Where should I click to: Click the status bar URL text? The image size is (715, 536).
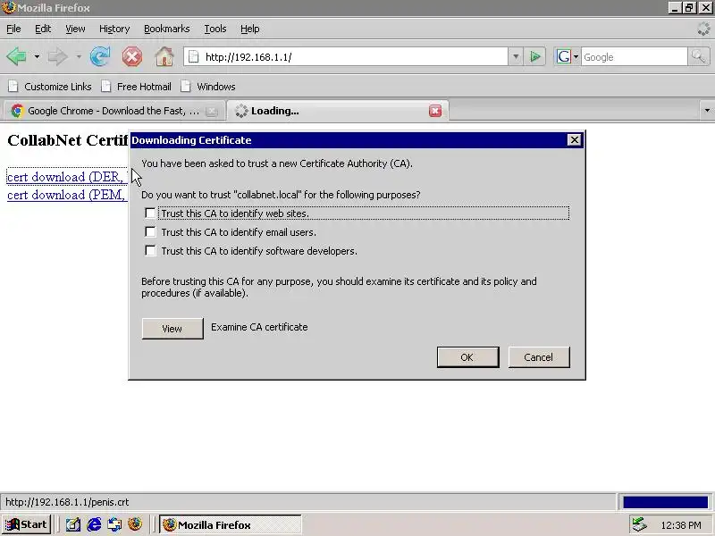click(x=67, y=502)
